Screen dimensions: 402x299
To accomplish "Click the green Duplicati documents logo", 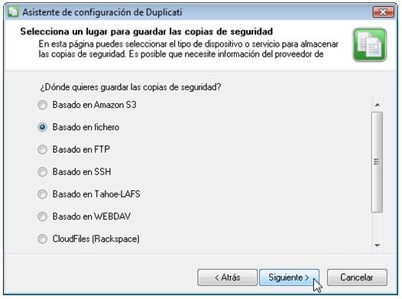I will point(370,45).
